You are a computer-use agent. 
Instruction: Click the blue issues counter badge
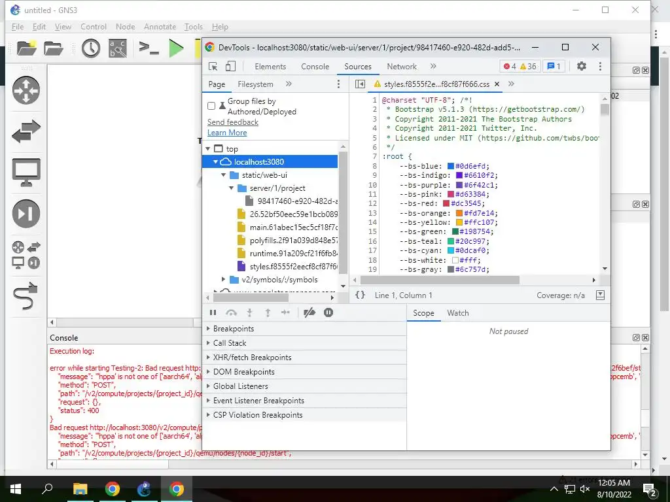point(554,66)
